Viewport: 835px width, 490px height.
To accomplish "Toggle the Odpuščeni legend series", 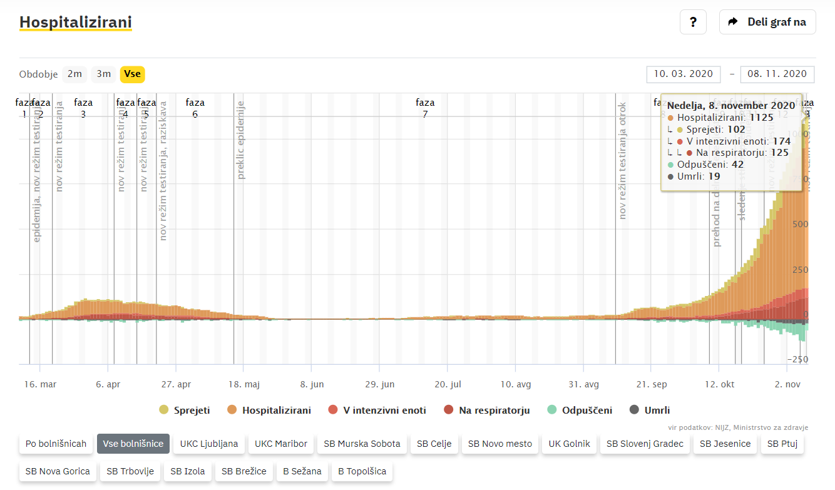I will pos(579,411).
